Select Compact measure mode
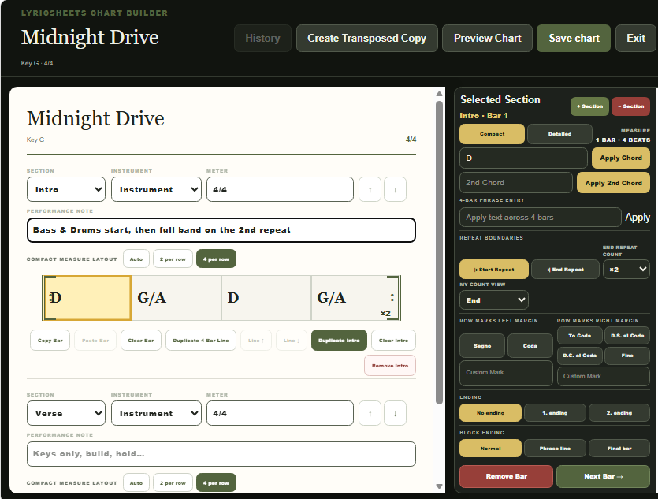This screenshot has width=658, height=499. click(x=492, y=134)
